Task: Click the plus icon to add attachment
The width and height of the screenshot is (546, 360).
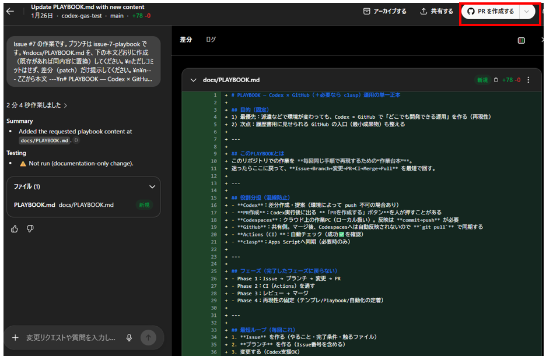Action: (15, 337)
